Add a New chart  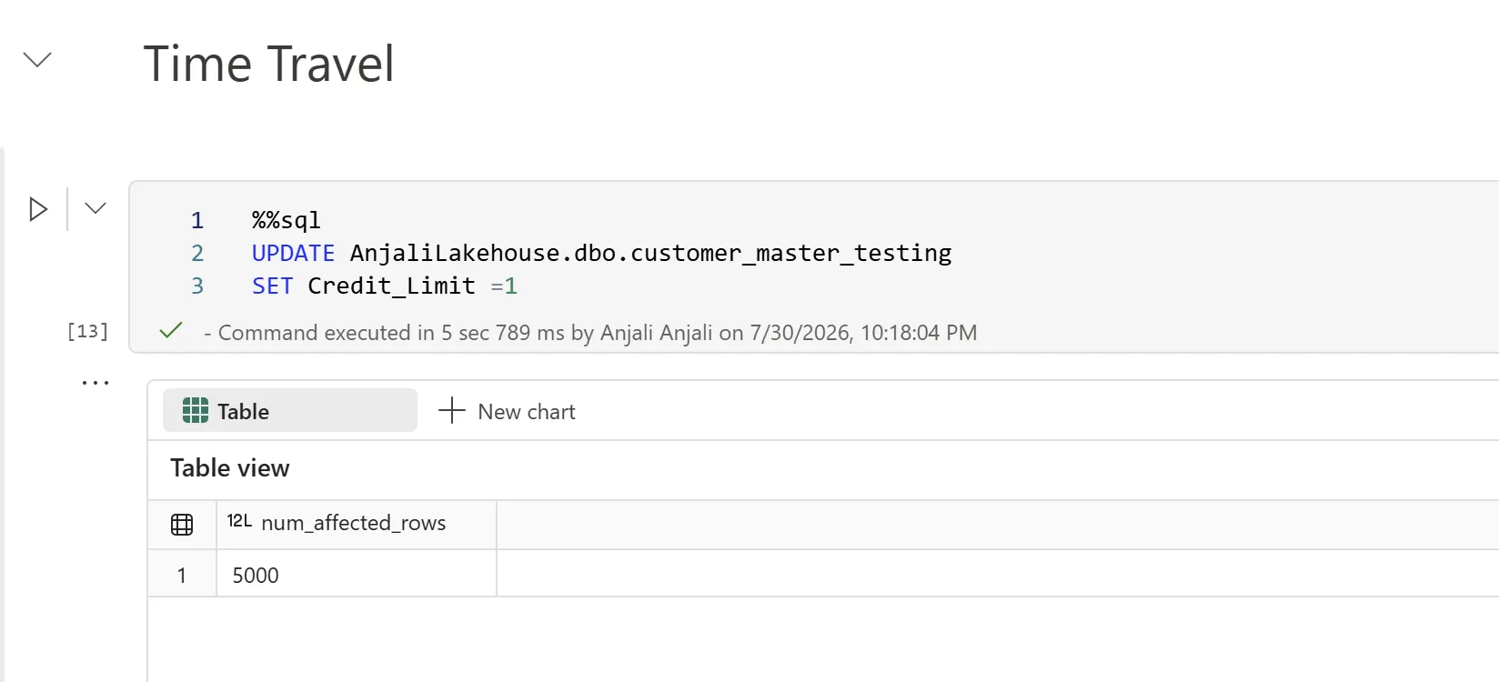coord(507,411)
